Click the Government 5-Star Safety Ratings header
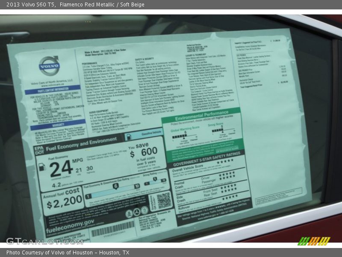Screen dimensions: 342x257 206,158
